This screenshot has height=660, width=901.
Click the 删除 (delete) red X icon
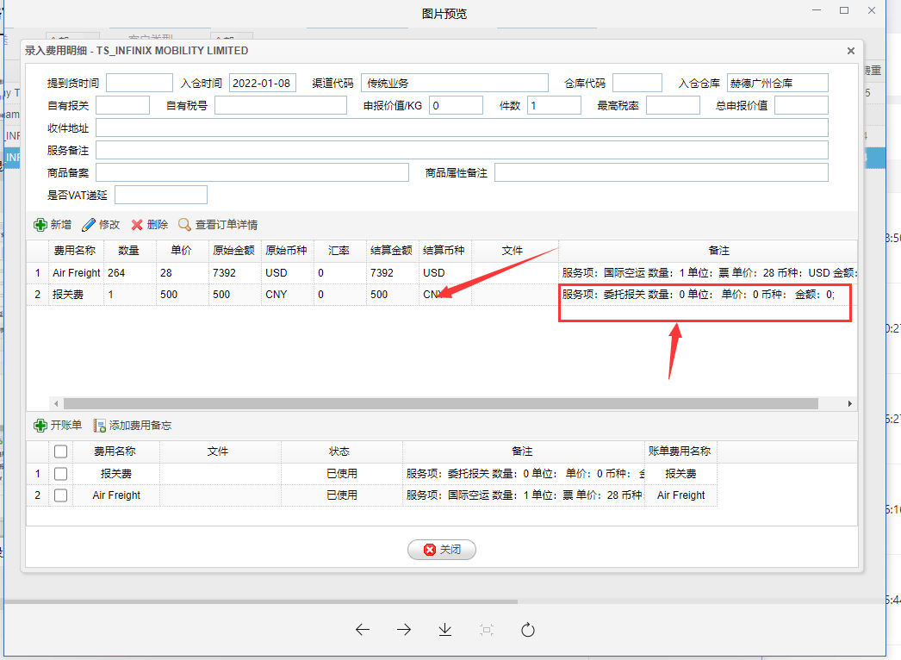click(x=137, y=225)
